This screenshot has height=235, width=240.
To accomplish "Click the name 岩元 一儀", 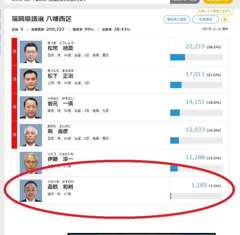I will click(60, 104).
